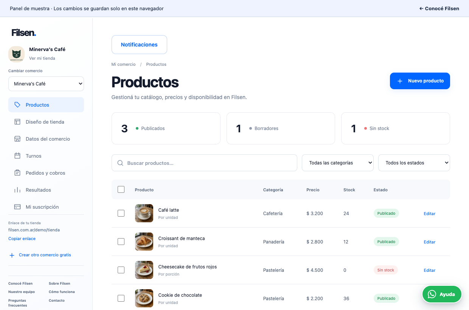Click the $ 2.800 price of Croissant
Image resolution: width=469 pixels, height=310 pixels.
pos(315,242)
